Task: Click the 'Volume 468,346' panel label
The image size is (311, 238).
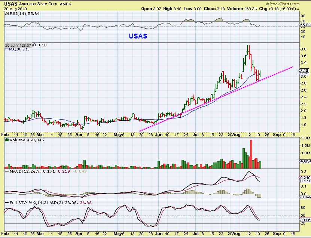Action: 27,140
